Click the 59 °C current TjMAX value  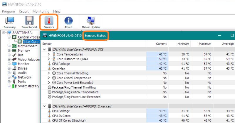click(163, 59)
